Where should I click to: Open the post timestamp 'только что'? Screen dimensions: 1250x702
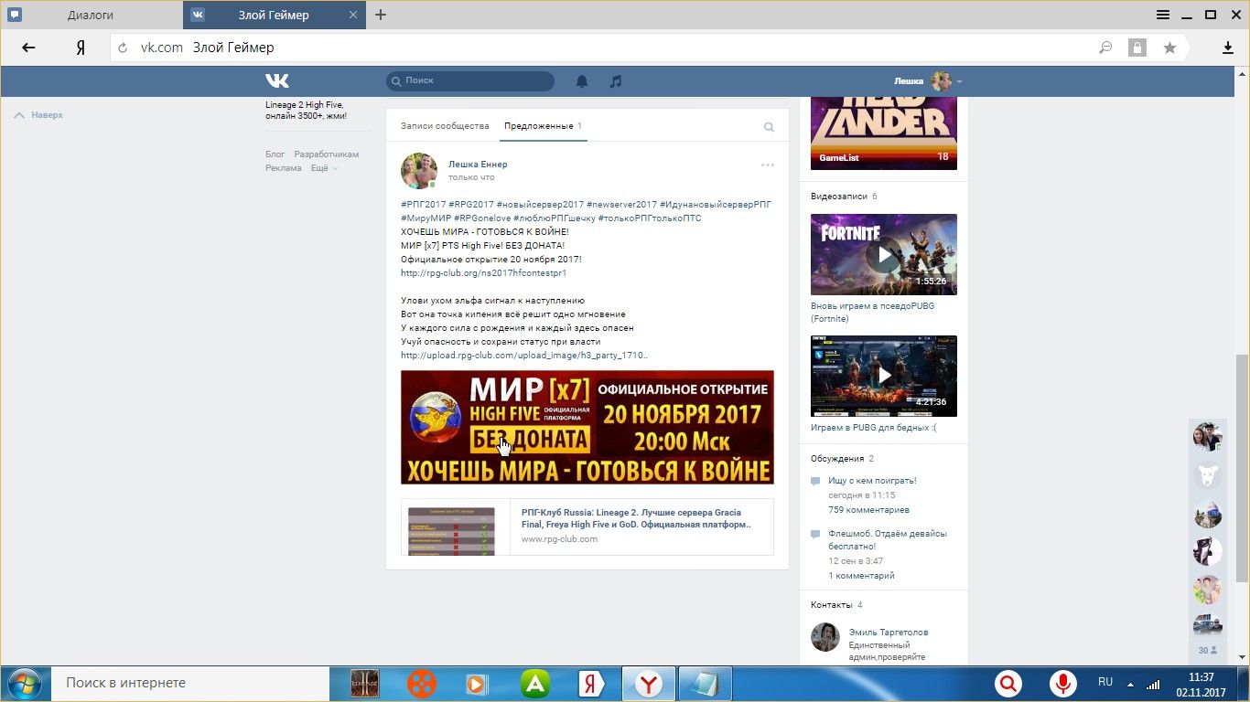(x=471, y=177)
